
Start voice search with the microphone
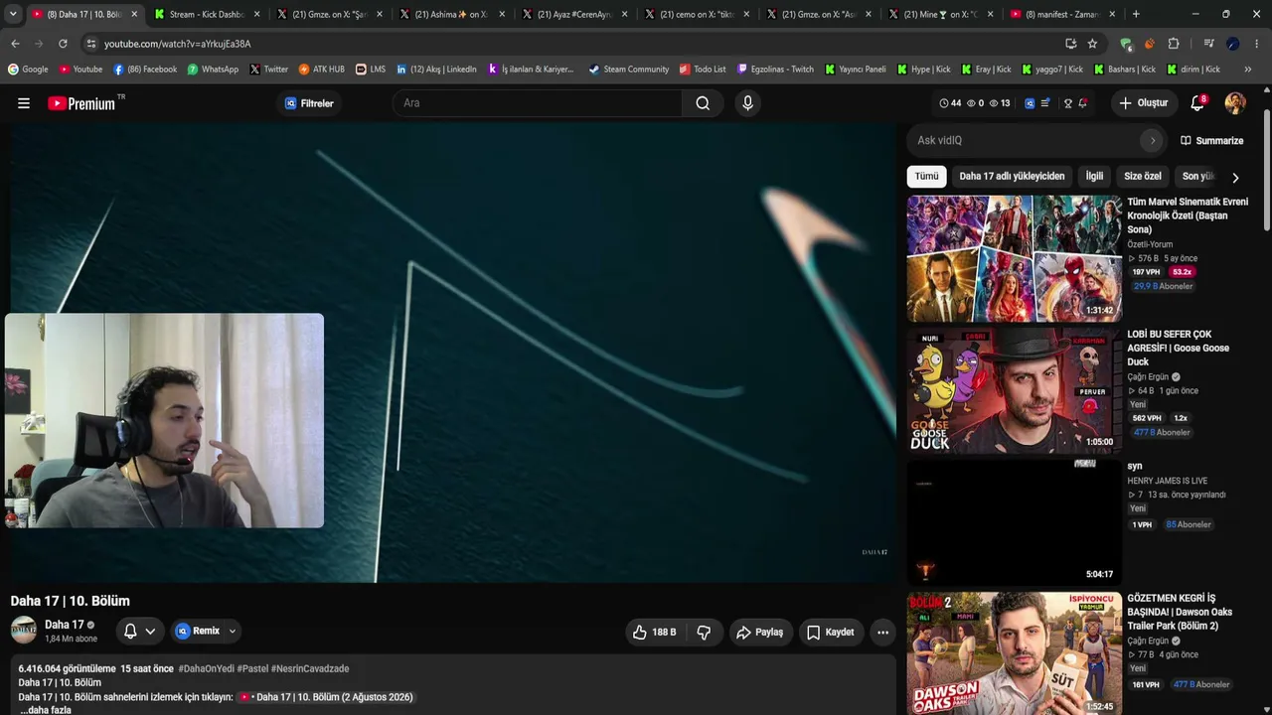click(748, 103)
